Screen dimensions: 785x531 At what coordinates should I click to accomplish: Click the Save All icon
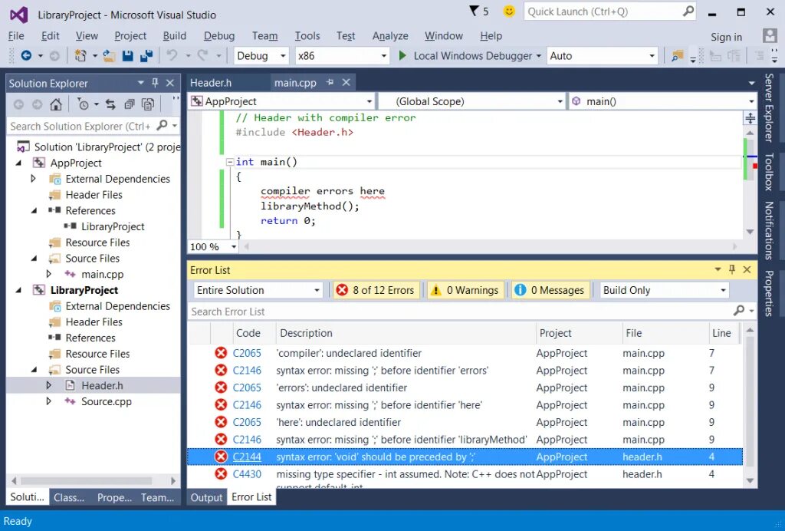146,55
